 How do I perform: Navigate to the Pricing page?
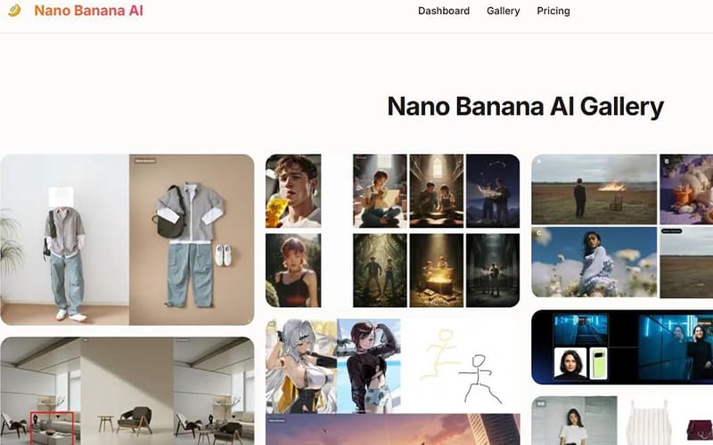pyautogui.click(x=553, y=11)
